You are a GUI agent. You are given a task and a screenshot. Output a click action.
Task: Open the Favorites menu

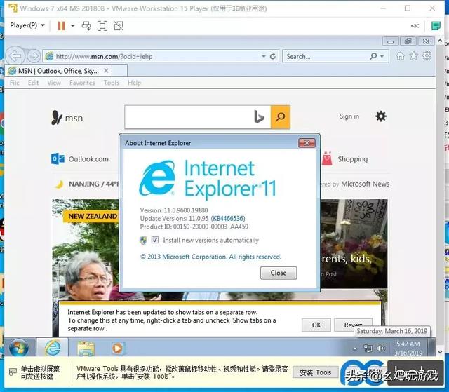(82, 83)
